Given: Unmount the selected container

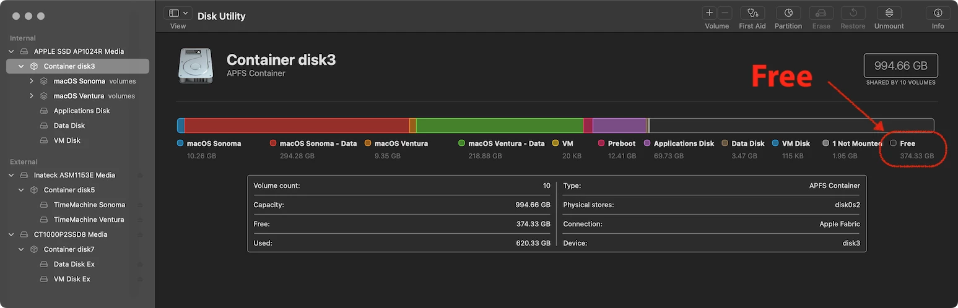Looking at the screenshot, I should [x=889, y=13].
